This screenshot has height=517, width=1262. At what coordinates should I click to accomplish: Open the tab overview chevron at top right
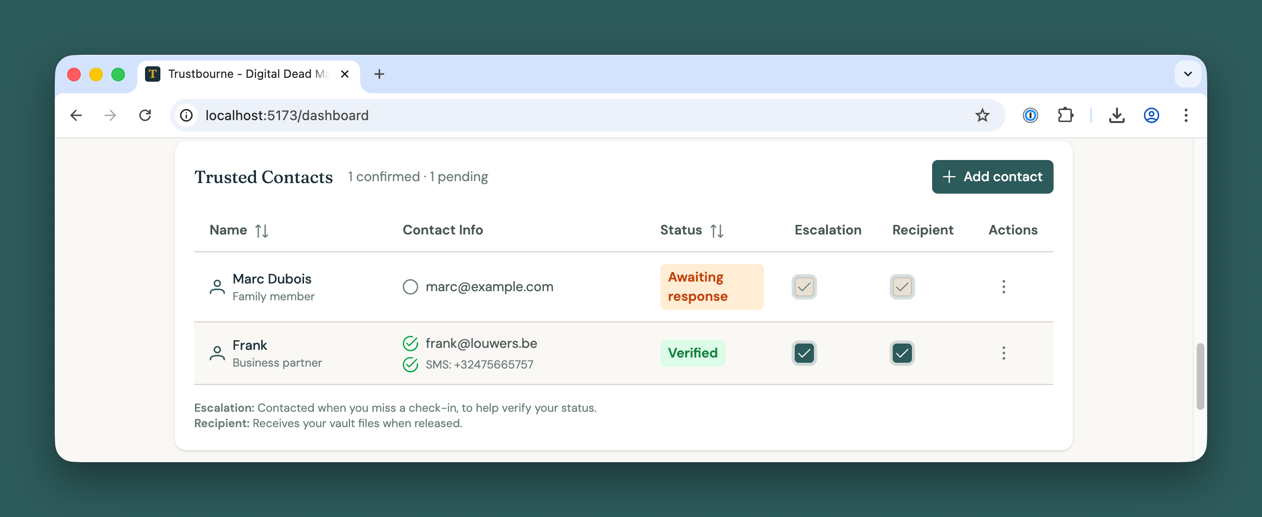pyautogui.click(x=1188, y=74)
